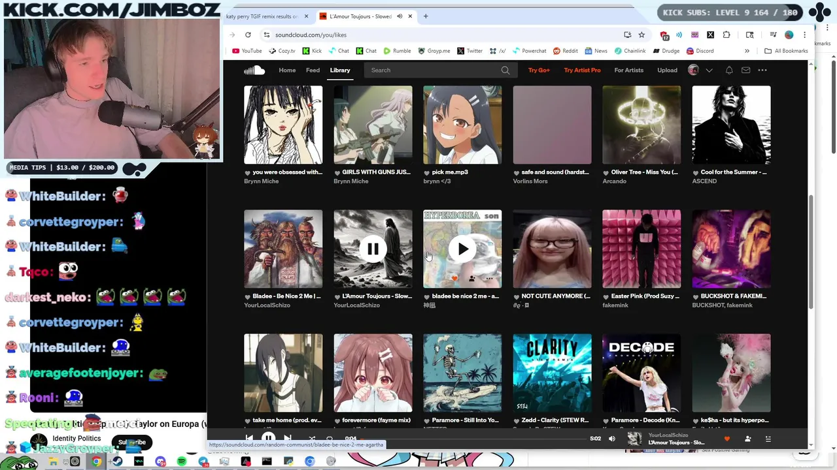Open the next-up queue icon in player
This screenshot has height=470, width=837.
pos(768,439)
